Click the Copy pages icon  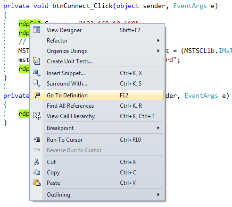36,172
